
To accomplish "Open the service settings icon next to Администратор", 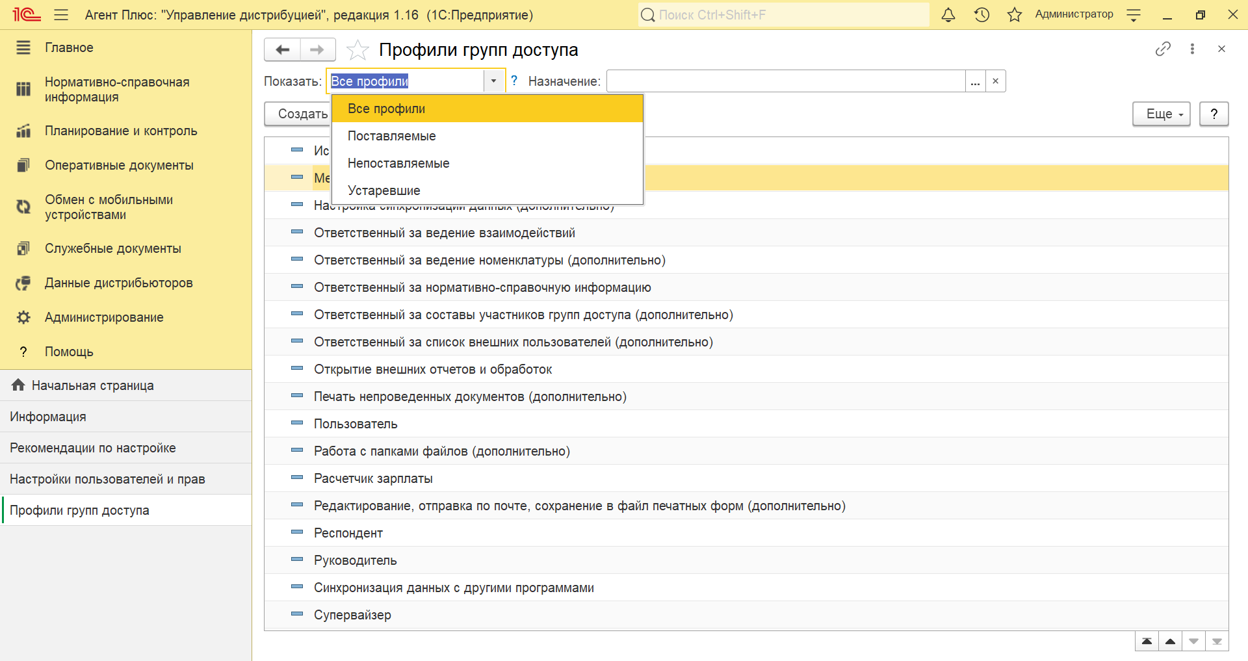I will point(1134,14).
